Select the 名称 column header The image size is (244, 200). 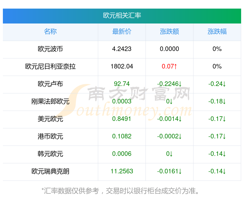[x=50, y=32]
